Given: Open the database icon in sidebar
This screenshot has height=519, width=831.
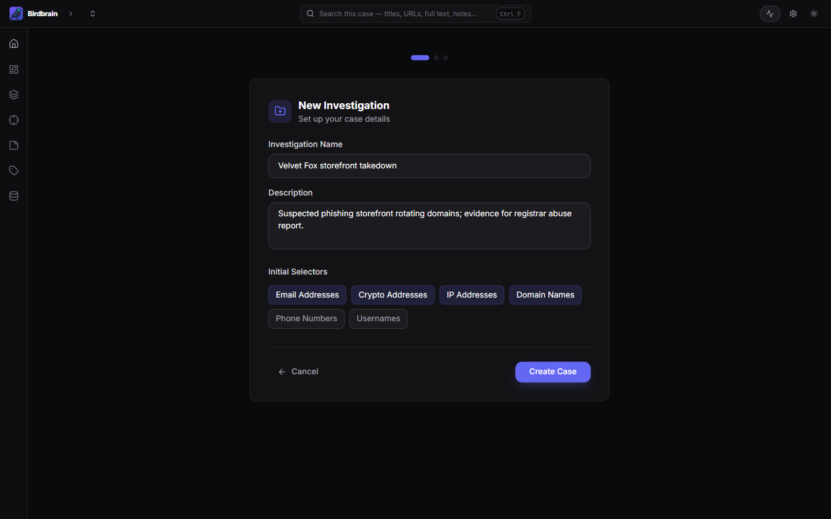Looking at the screenshot, I should coord(14,196).
